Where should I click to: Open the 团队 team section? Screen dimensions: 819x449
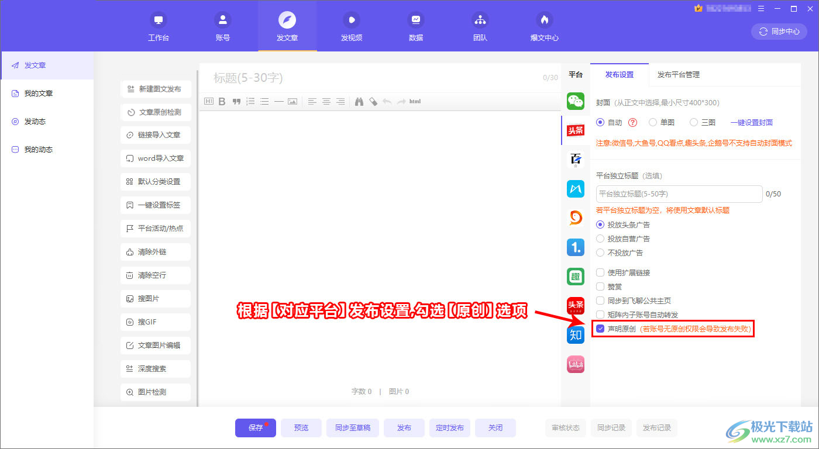[x=480, y=26]
